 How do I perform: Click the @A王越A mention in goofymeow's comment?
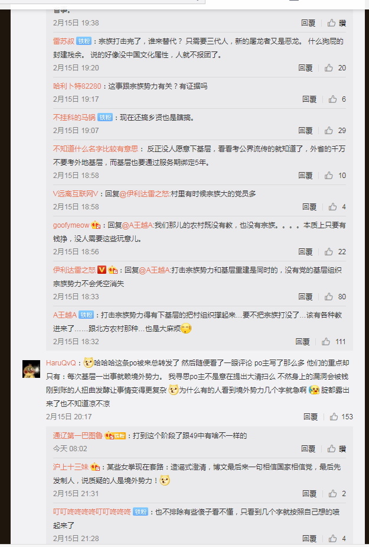coord(138,225)
